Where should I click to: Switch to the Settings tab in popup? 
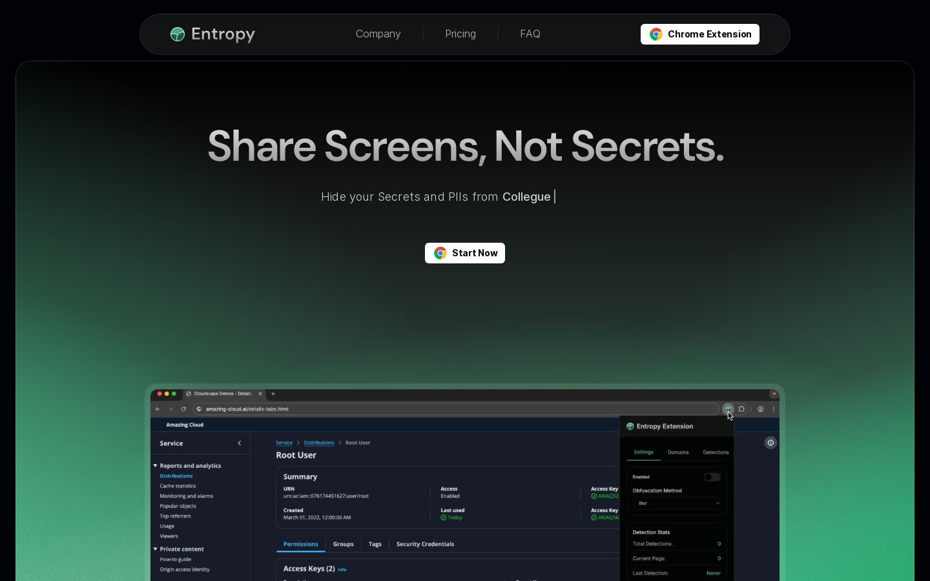pyautogui.click(x=643, y=452)
